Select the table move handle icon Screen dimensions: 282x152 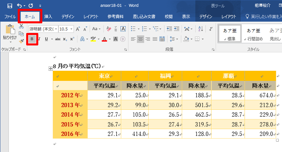(50, 68)
